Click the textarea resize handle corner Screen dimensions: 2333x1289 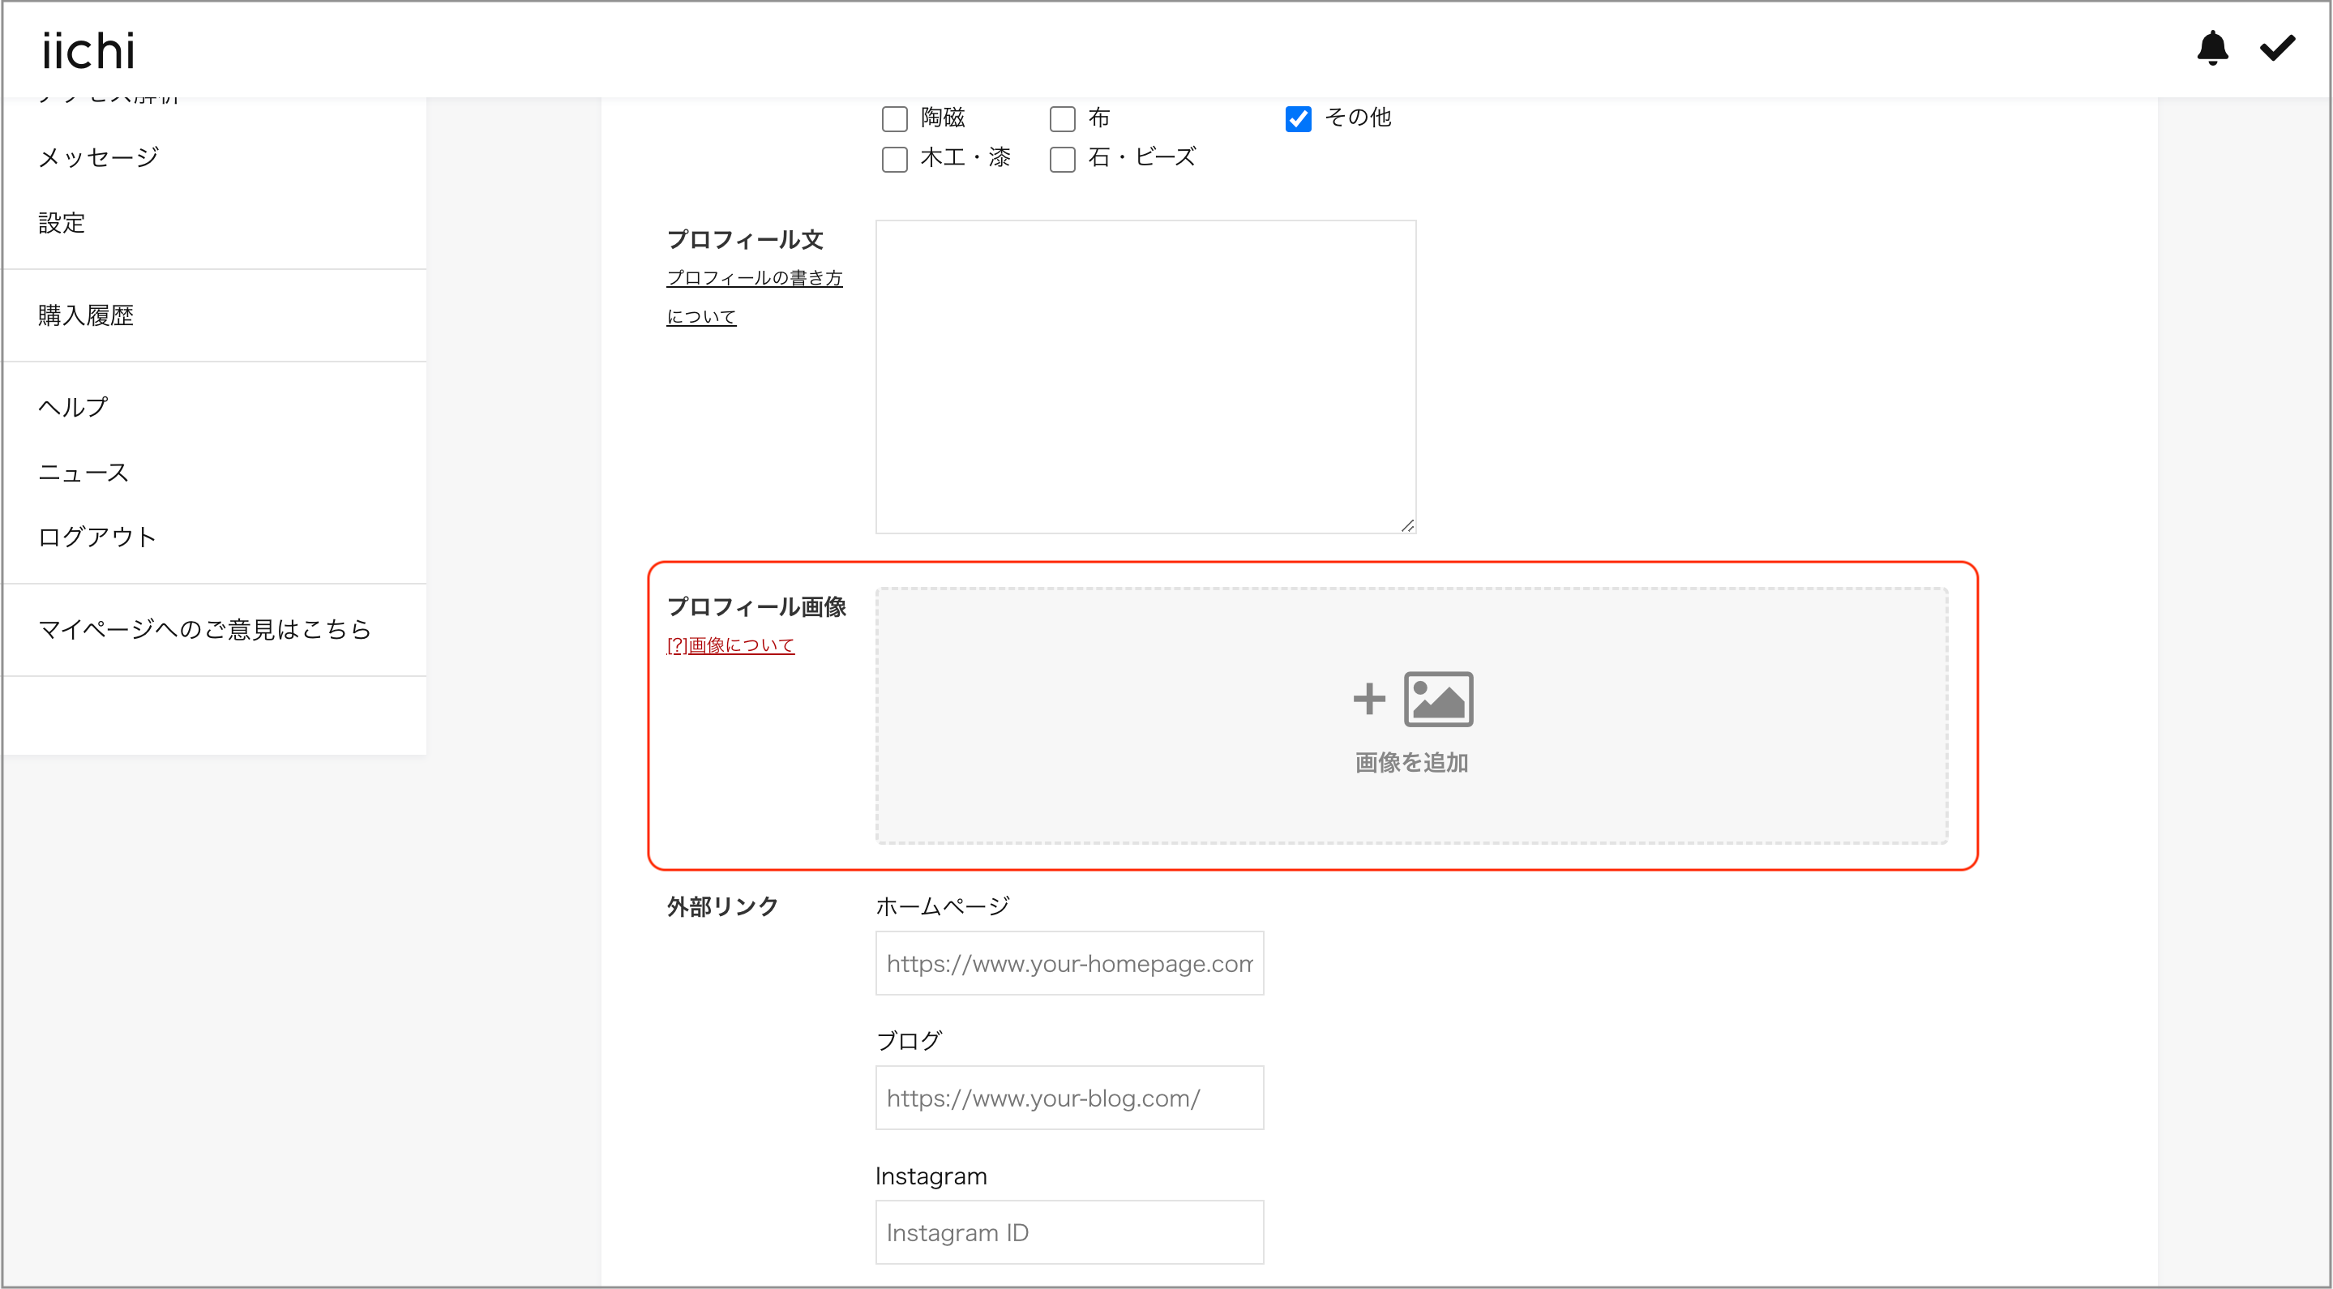(x=1407, y=525)
